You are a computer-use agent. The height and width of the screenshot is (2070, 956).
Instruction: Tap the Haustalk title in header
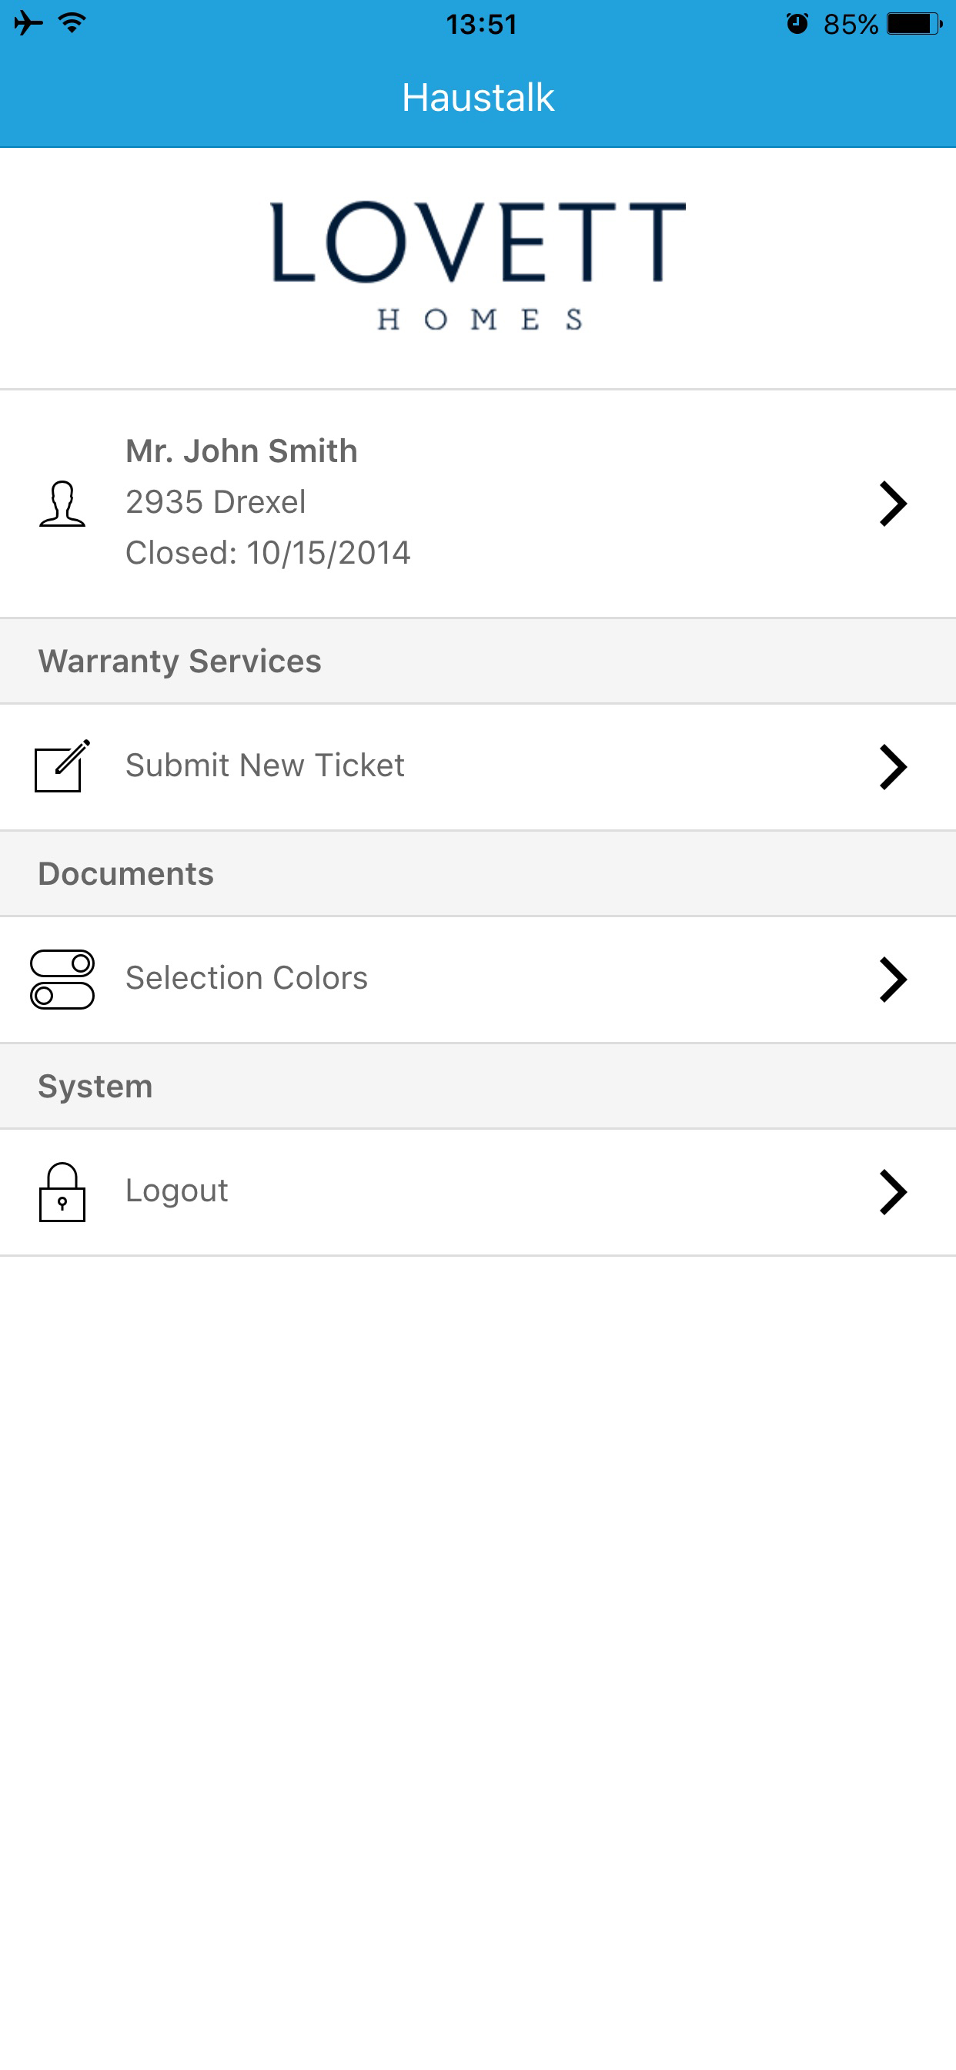[478, 97]
